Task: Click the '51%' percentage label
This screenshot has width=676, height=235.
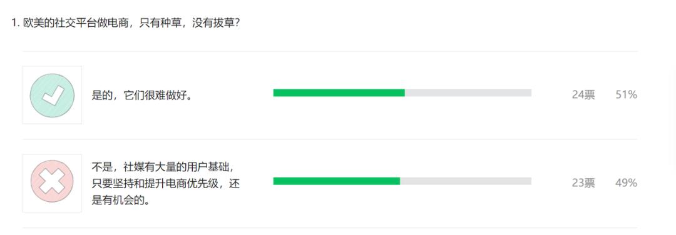Action: click(x=626, y=95)
